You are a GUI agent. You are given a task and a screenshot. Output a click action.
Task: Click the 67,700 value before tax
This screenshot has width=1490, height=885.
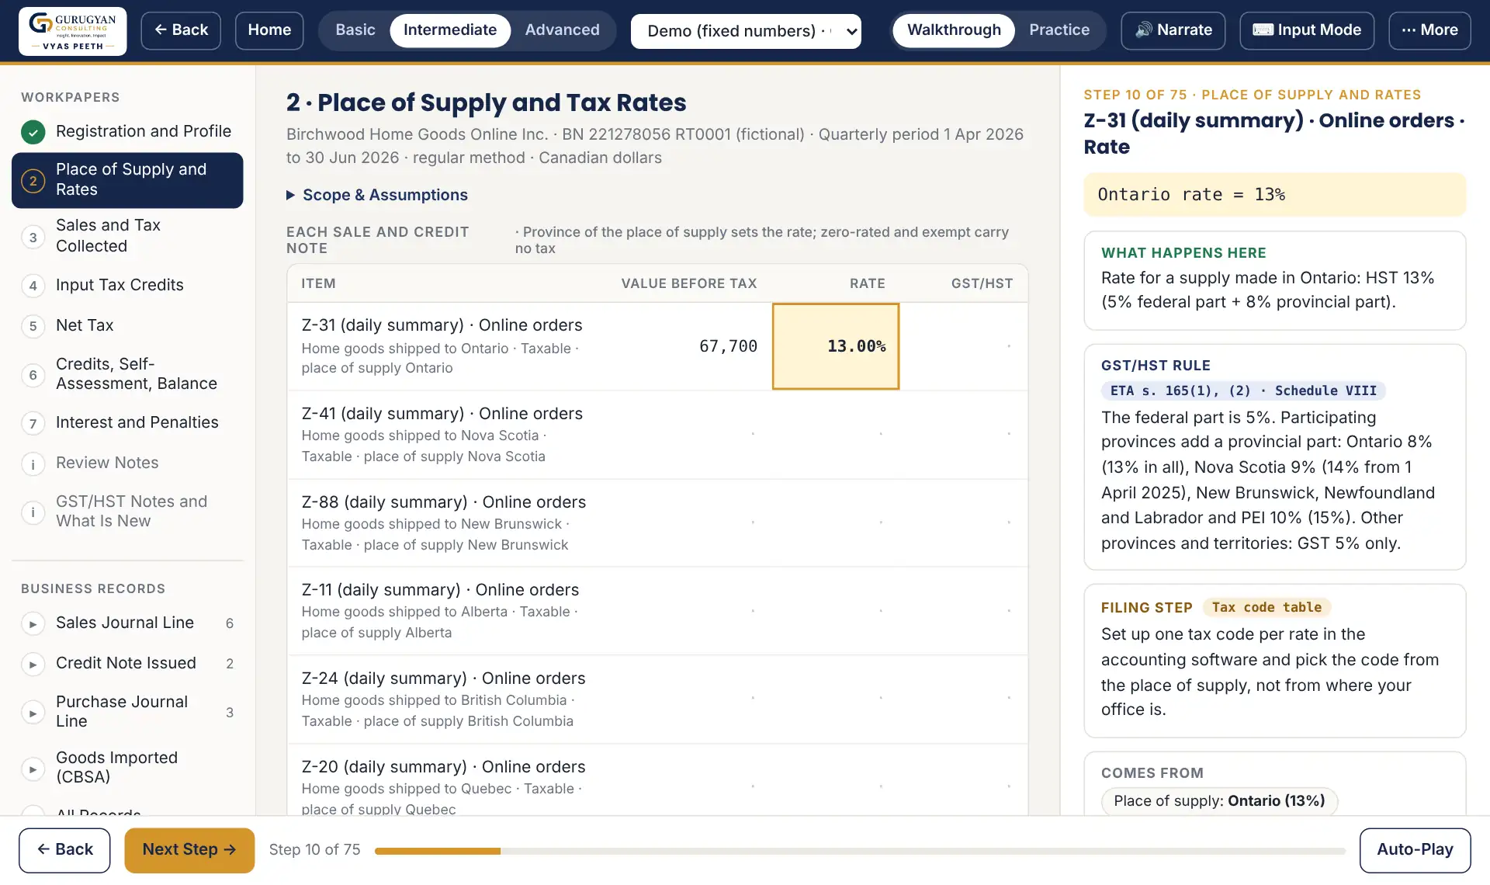click(728, 346)
